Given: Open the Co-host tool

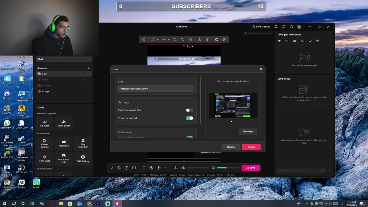Looking at the screenshot, I should 45,124.
